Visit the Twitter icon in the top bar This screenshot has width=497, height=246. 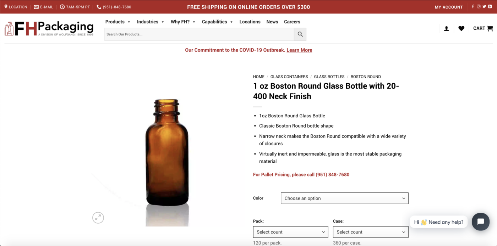[x=484, y=6]
